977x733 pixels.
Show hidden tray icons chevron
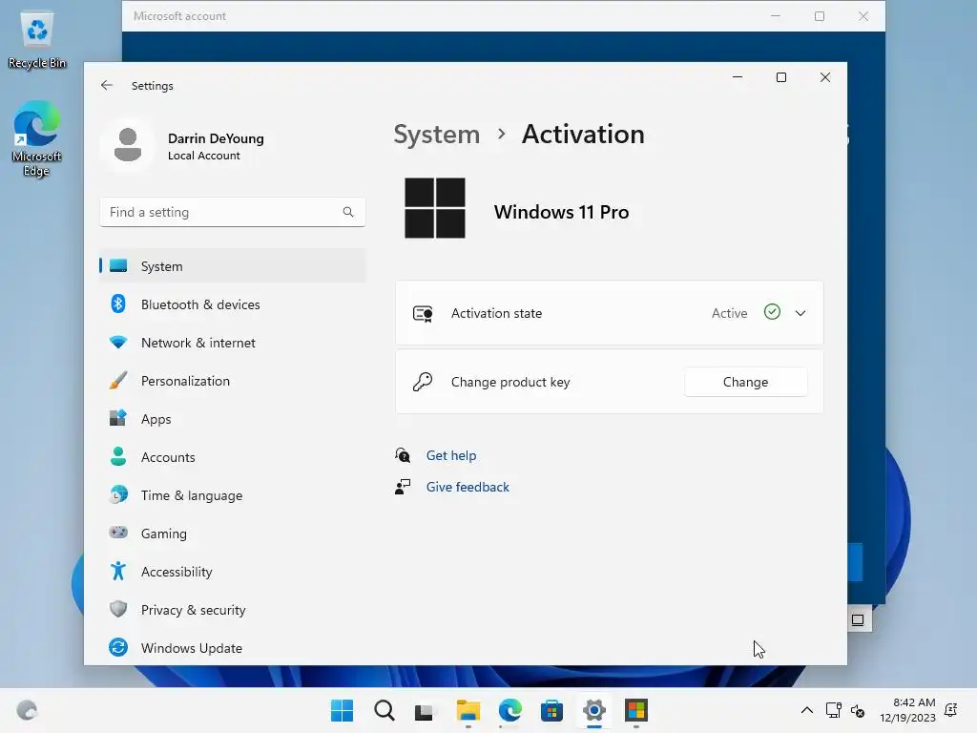(807, 710)
